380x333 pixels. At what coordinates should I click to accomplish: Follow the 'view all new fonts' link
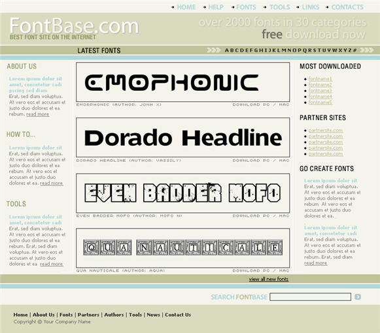pyautogui.click(x=269, y=279)
